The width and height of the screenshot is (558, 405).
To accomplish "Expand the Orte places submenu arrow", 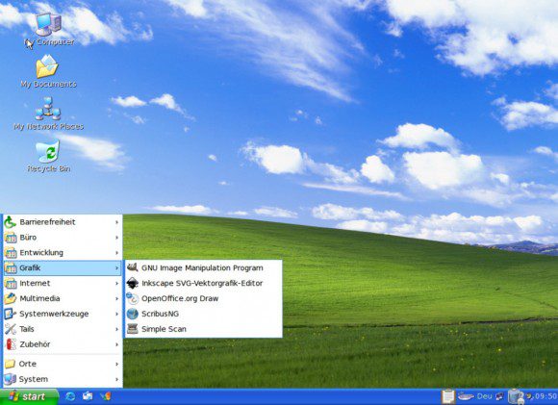I will tap(116, 364).
